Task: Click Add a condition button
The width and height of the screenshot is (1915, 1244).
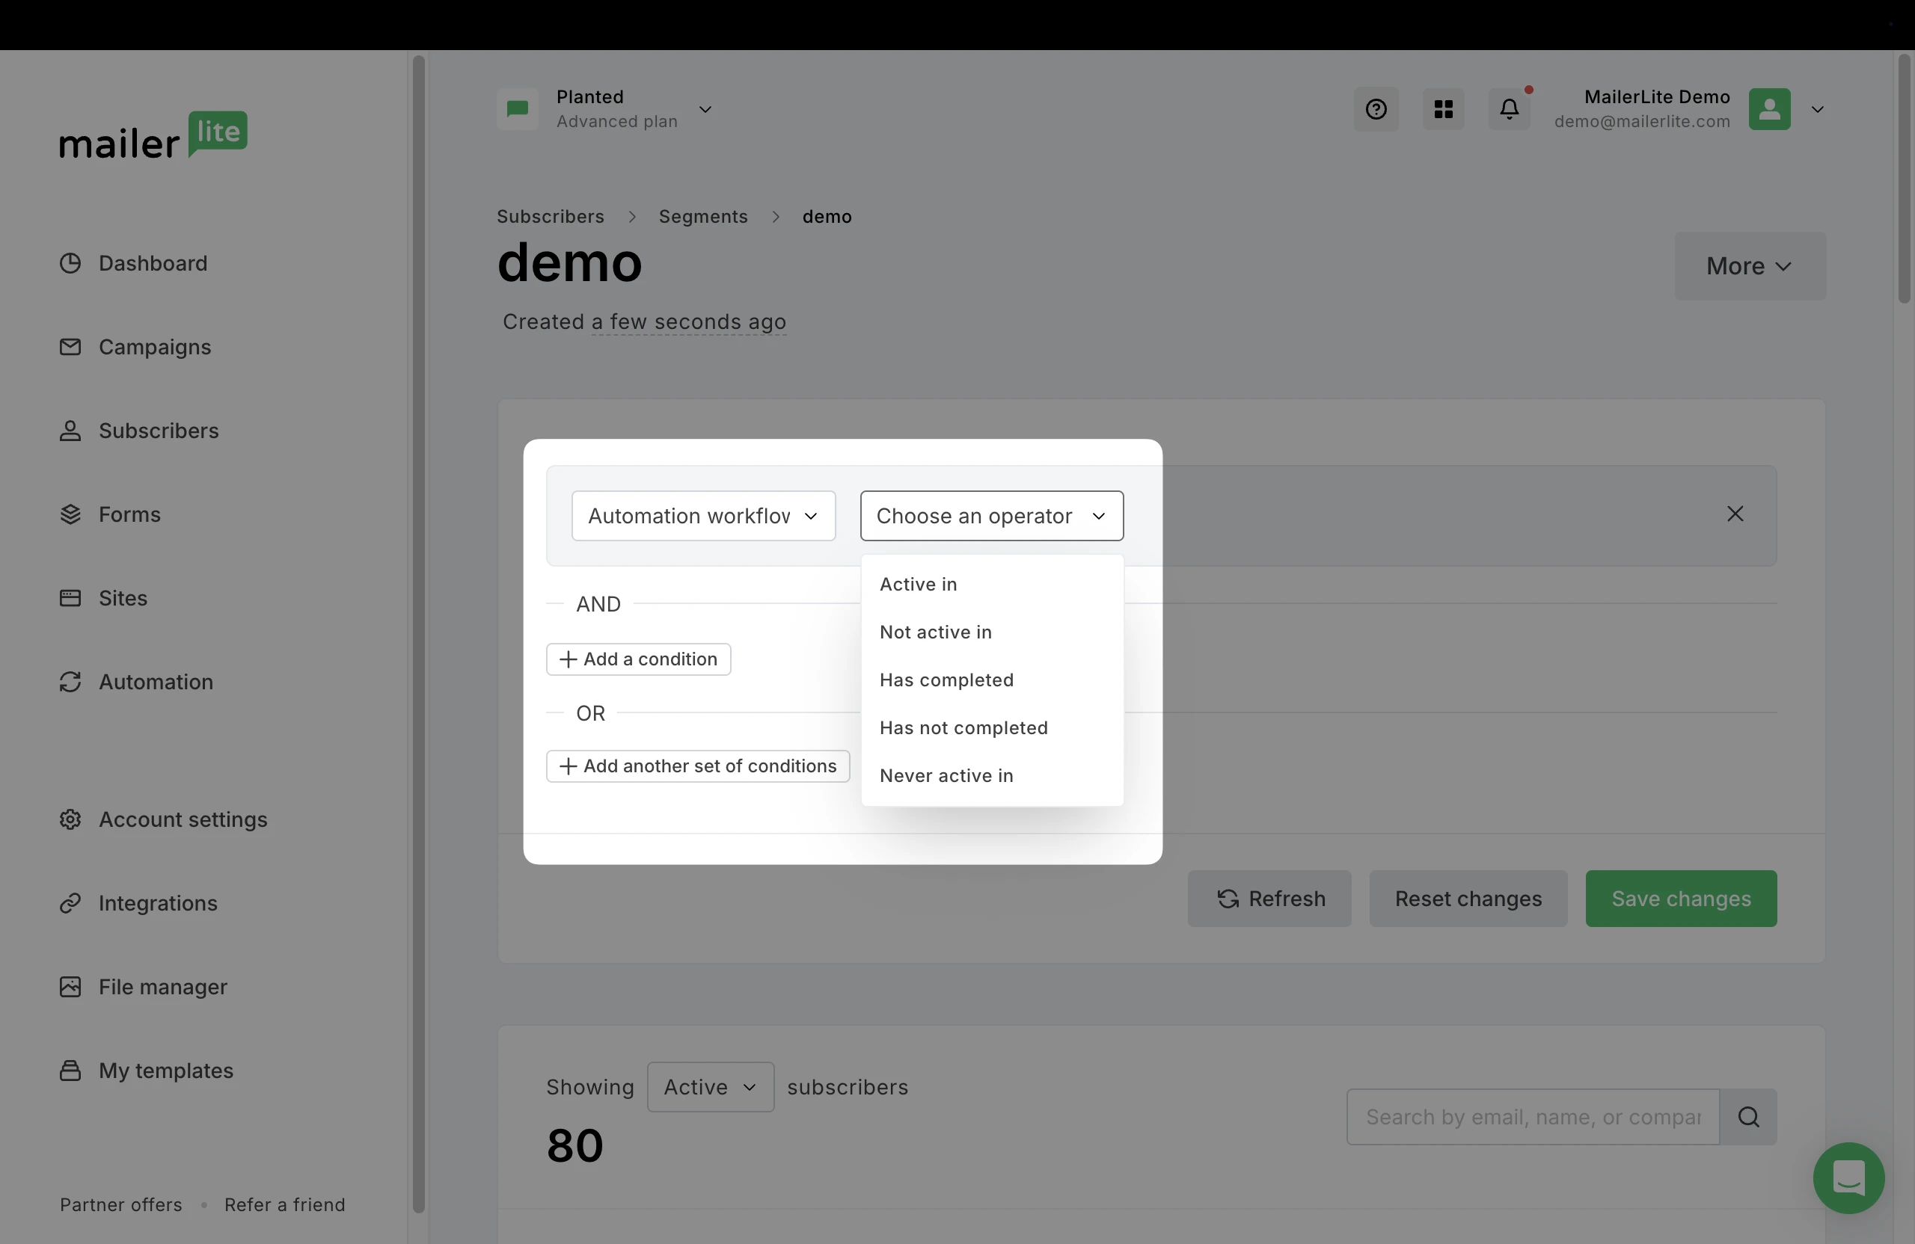Action: click(x=638, y=659)
